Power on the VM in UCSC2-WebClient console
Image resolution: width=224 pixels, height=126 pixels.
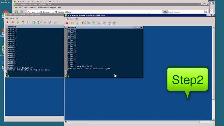coord(78,23)
